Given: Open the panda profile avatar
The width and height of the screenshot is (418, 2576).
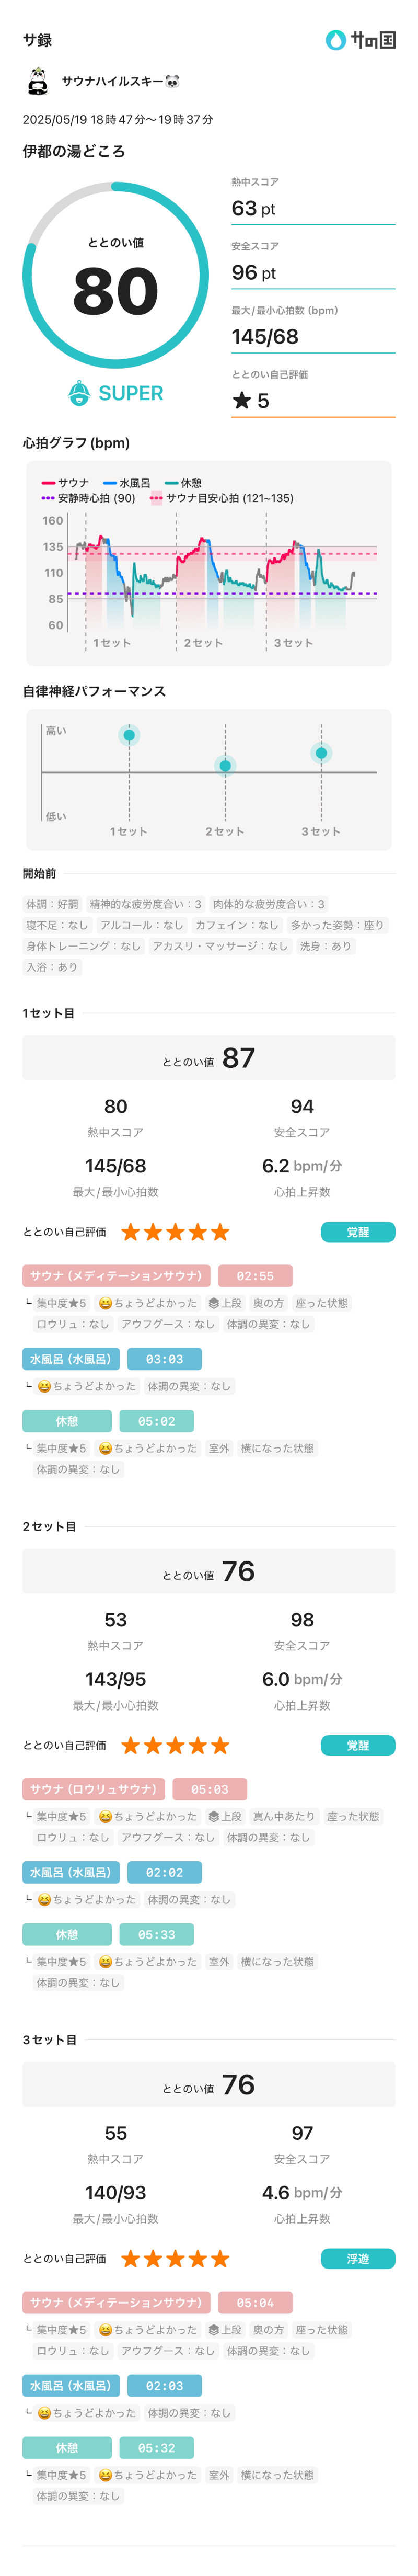Looking at the screenshot, I should [38, 81].
